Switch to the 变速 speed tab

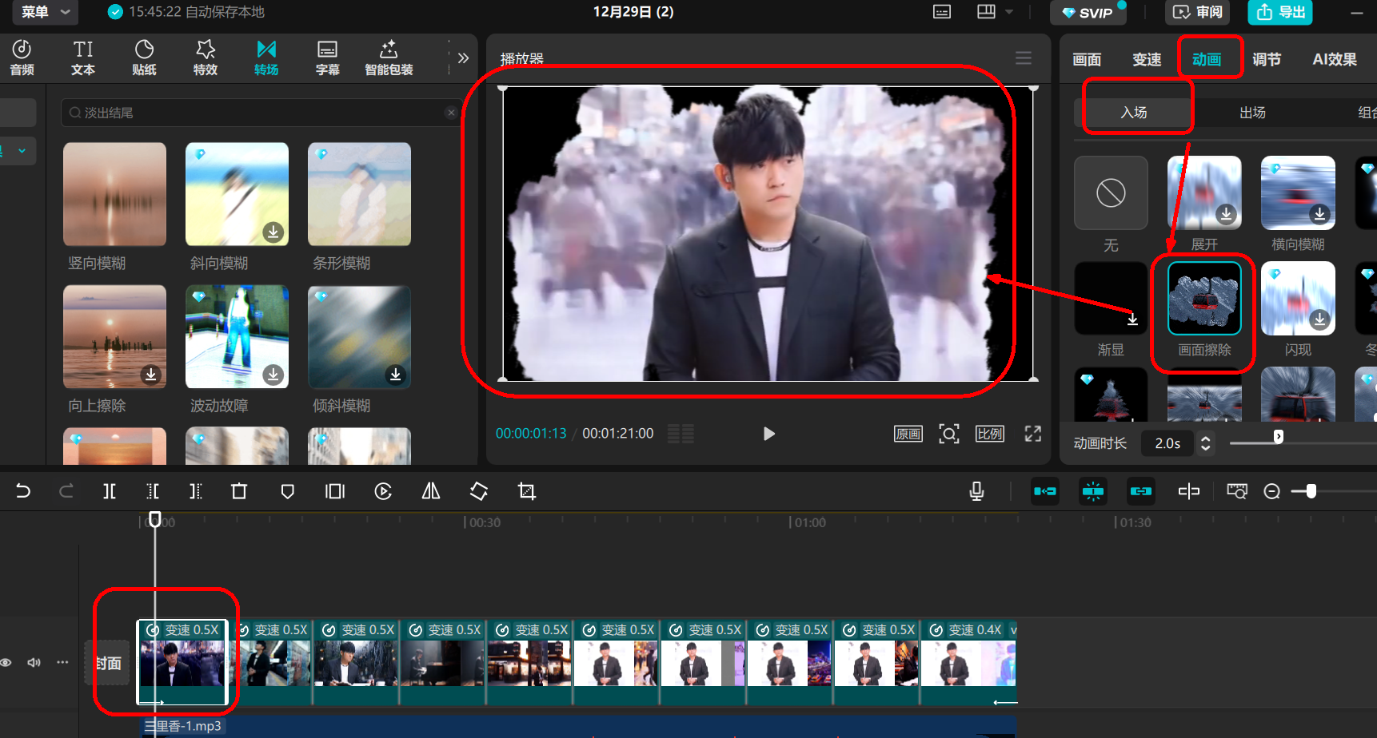(1147, 59)
